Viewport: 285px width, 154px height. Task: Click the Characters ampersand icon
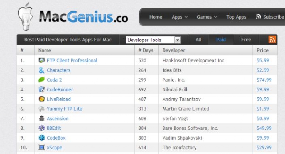point(42,70)
